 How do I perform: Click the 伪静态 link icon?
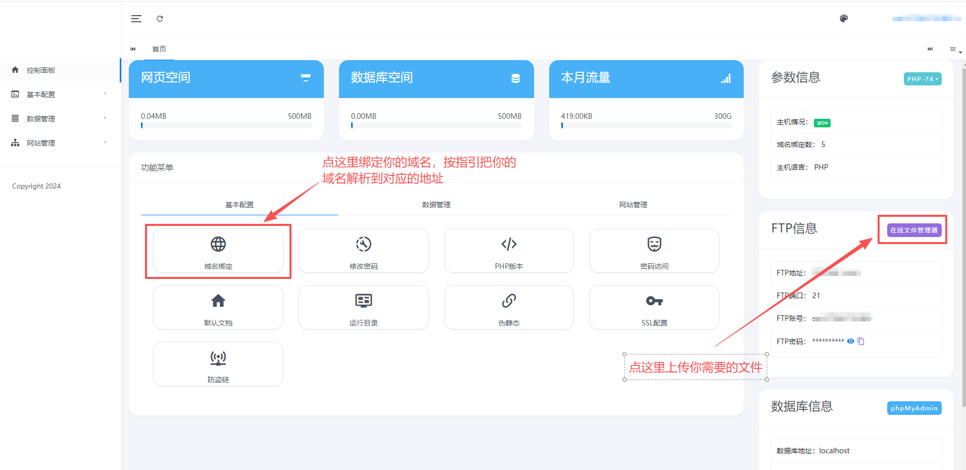(509, 301)
